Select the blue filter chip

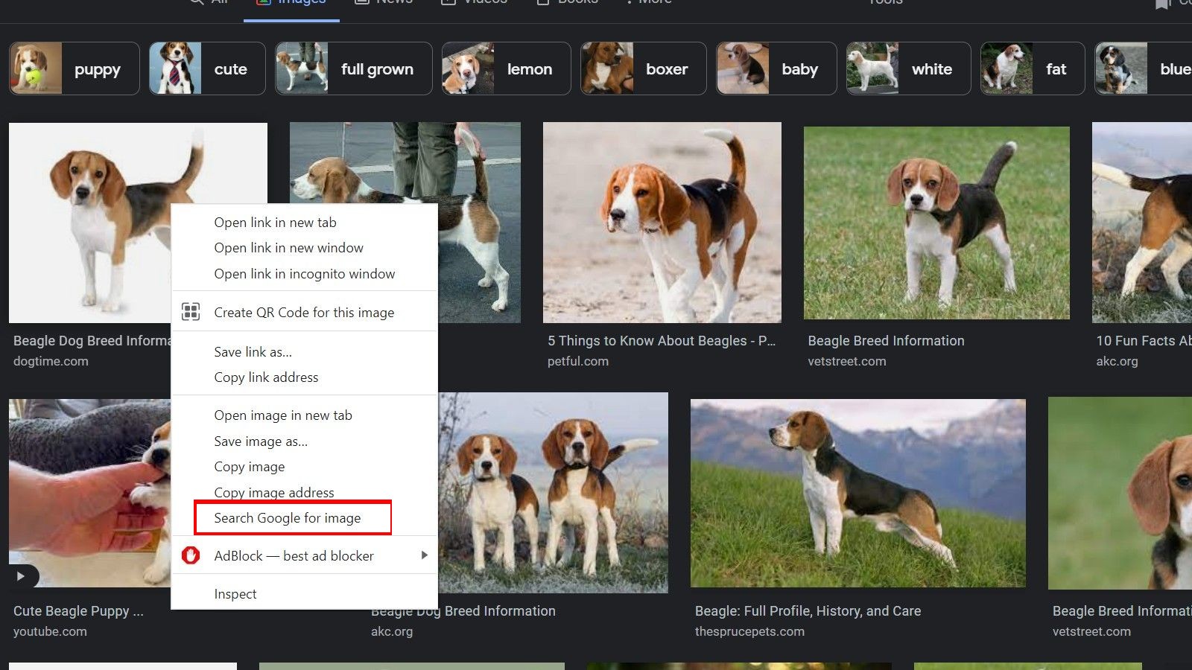click(x=1144, y=68)
